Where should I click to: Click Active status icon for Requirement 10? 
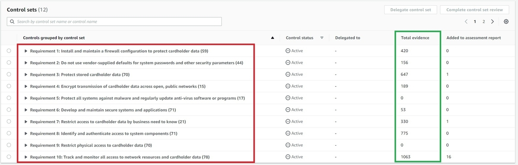(288, 157)
